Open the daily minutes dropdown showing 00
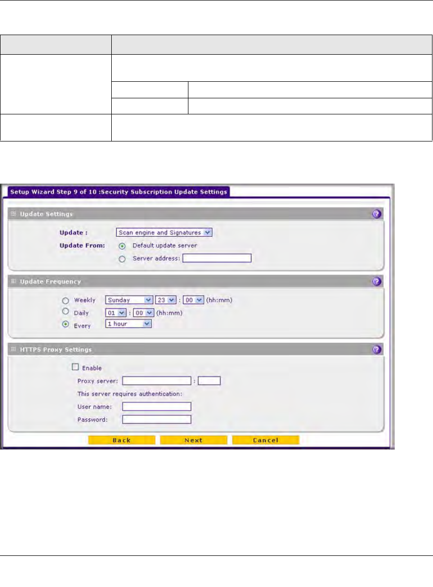This screenshot has height=587, width=433. click(x=144, y=313)
